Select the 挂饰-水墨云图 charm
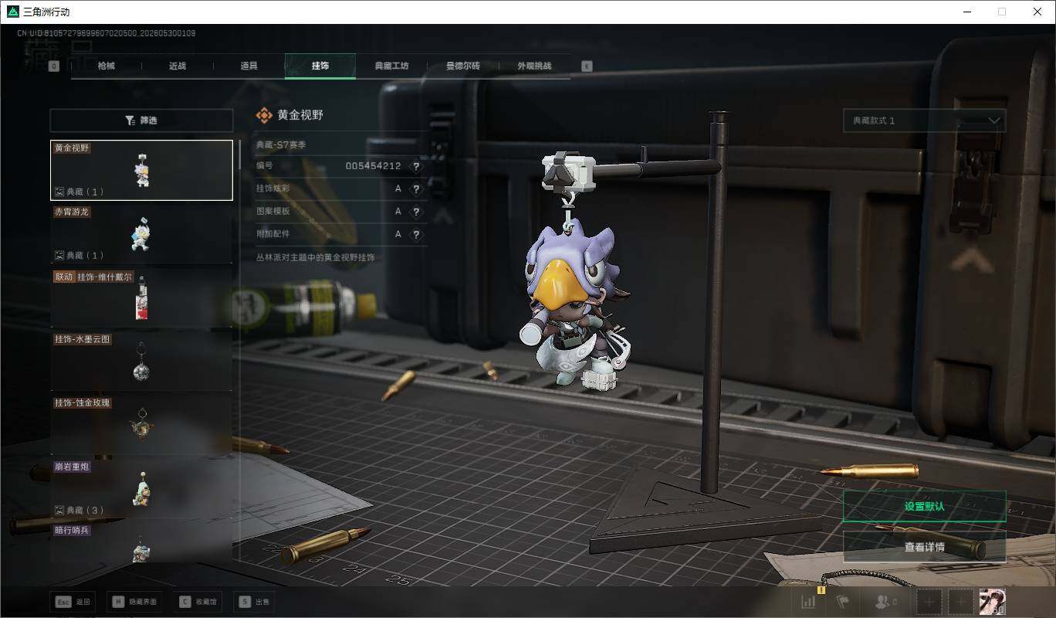This screenshot has width=1056, height=618. (141, 362)
